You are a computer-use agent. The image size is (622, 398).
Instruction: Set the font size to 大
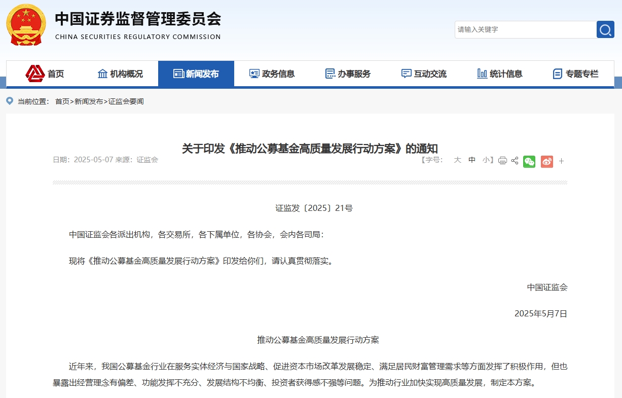click(x=457, y=160)
